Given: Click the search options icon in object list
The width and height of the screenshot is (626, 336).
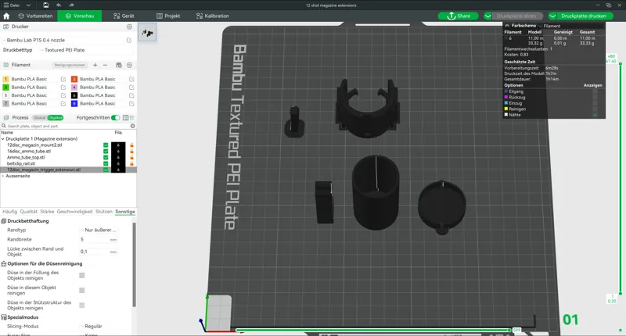Looking at the screenshot, I should point(132,126).
